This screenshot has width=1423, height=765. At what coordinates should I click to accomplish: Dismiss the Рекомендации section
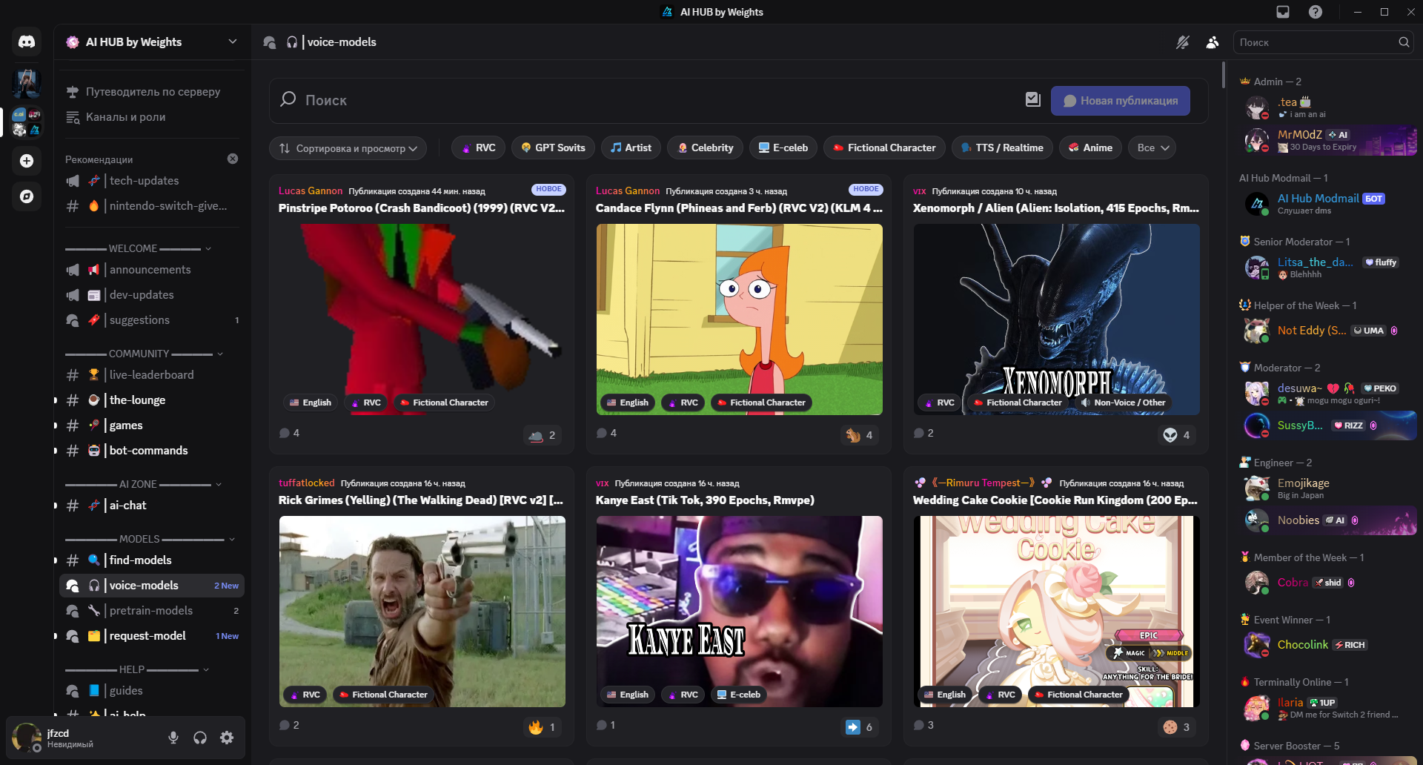tap(233, 159)
